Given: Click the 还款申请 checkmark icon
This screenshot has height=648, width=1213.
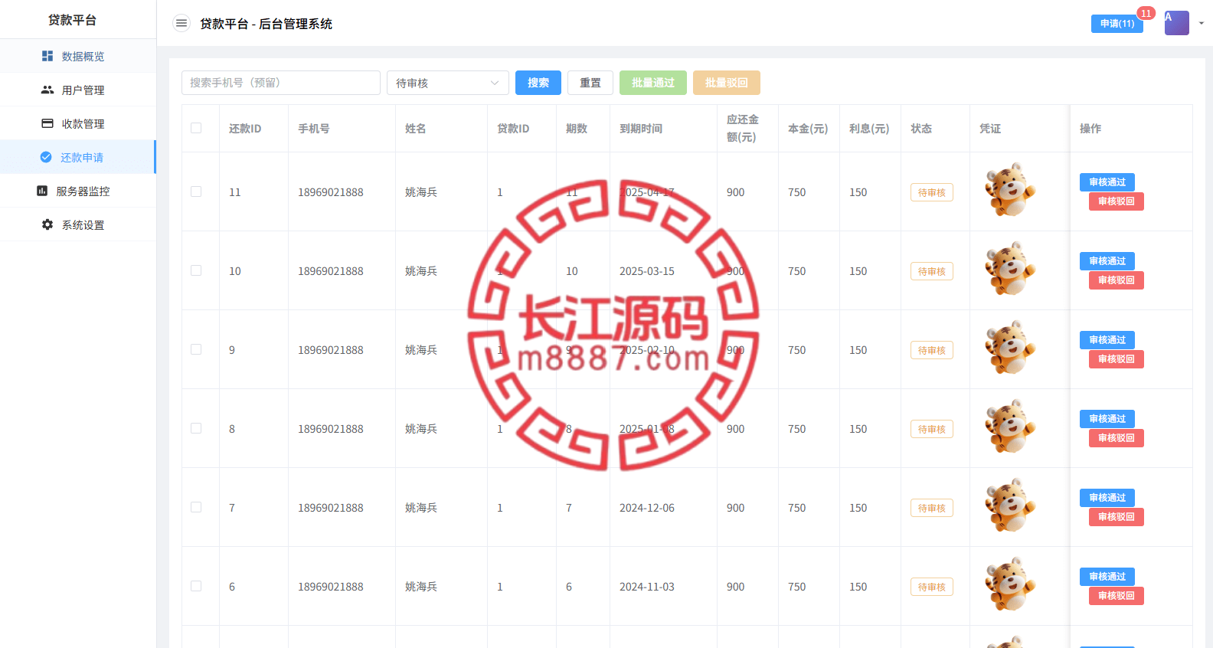Looking at the screenshot, I should (x=46, y=157).
